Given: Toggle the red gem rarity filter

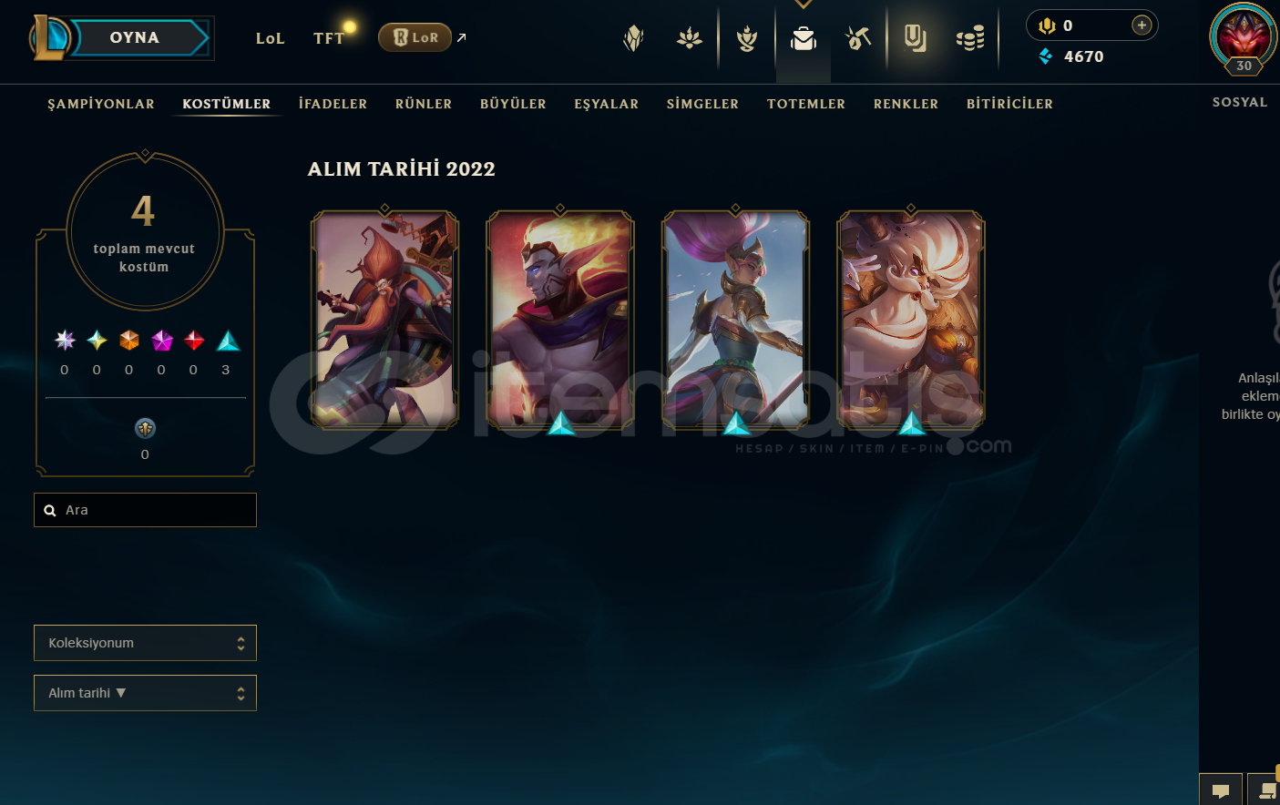Looking at the screenshot, I should (x=194, y=341).
